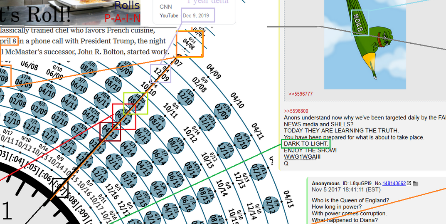Follow the >>5596777 reply link
The height and width of the screenshot is (224, 446).
(x=301, y=94)
